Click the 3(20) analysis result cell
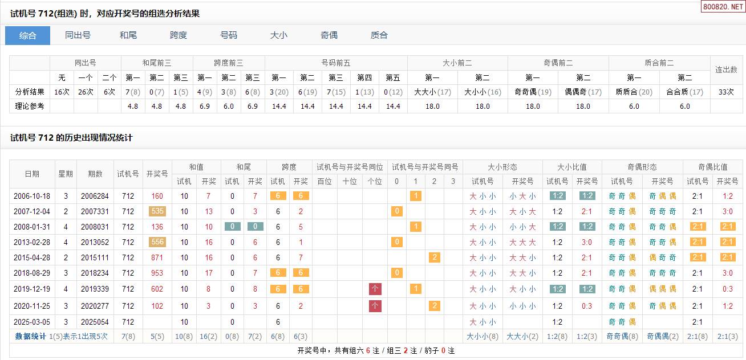Image resolution: width=746 pixels, height=360 pixels. point(279,92)
